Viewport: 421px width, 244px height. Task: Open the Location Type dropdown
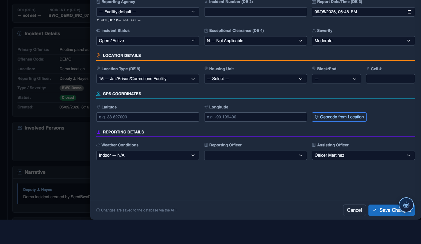[148, 79]
